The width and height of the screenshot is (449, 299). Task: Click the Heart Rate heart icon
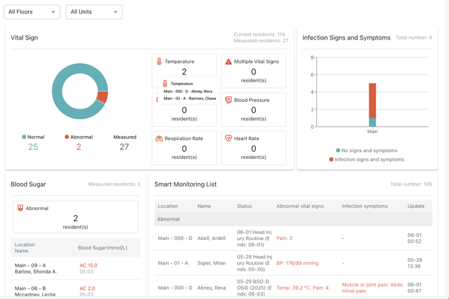pyautogui.click(x=229, y=138)
